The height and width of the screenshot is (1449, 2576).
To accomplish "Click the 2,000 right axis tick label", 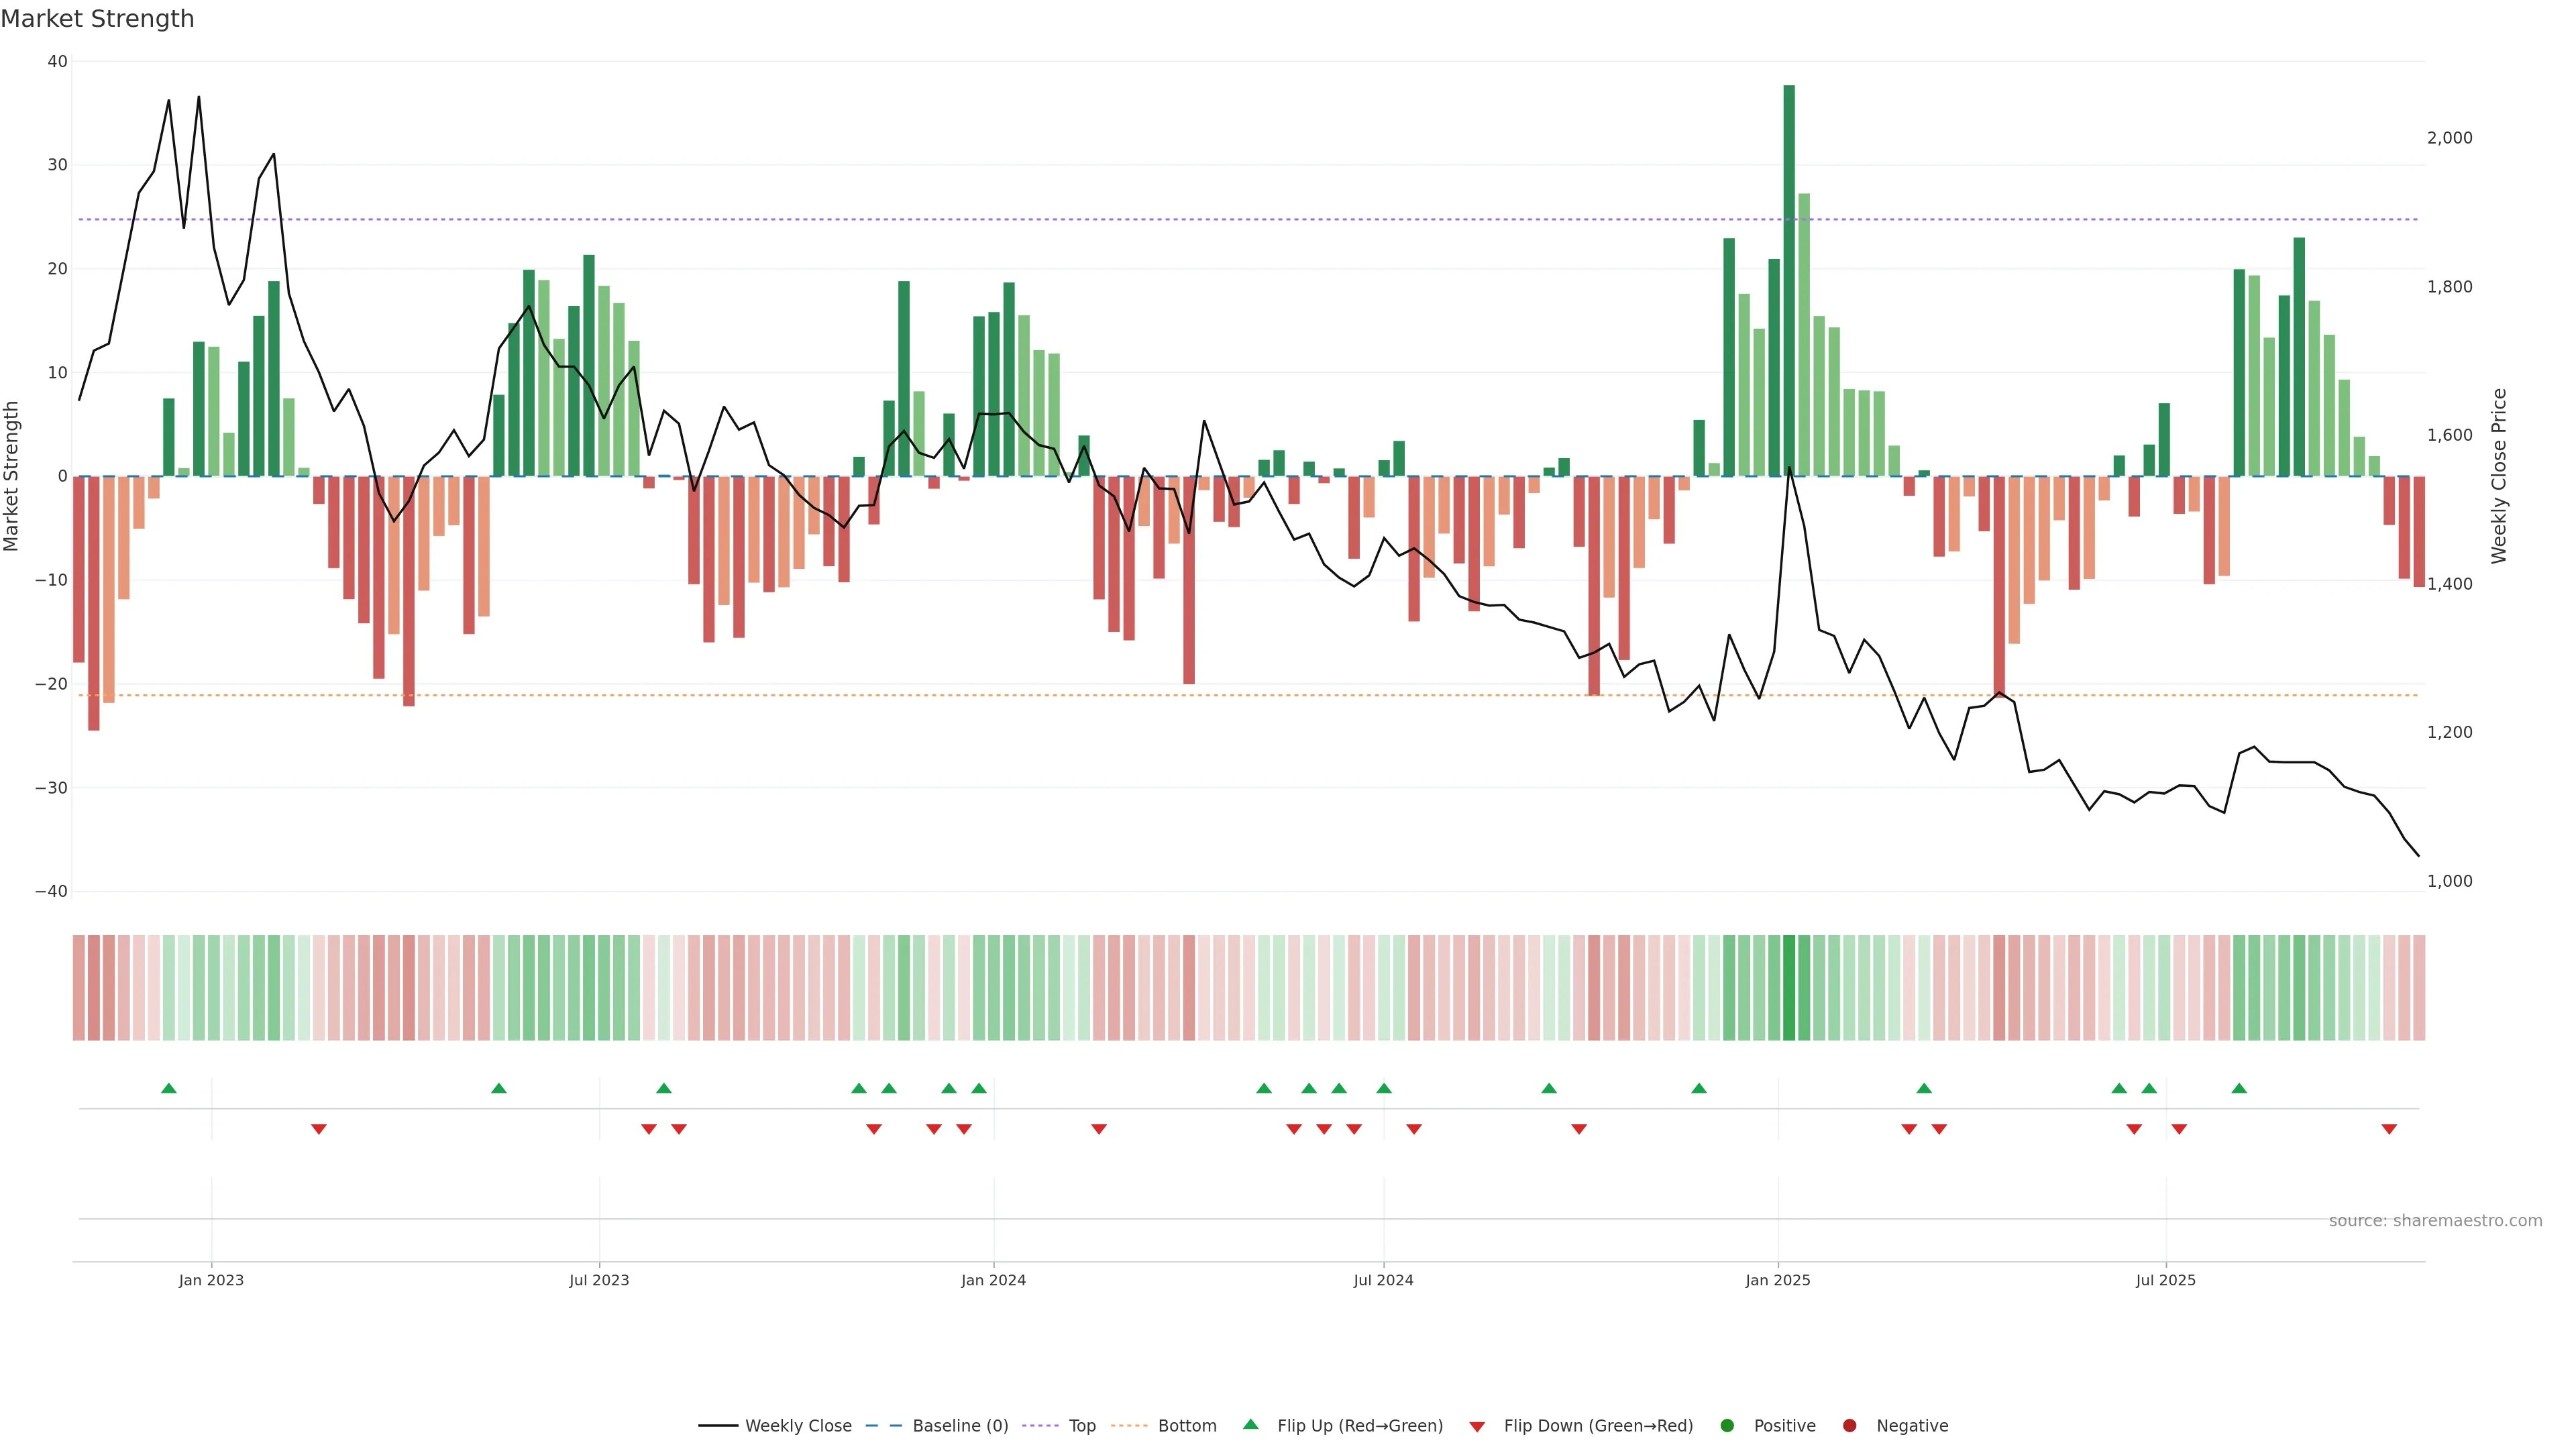I will [x=2449, y=138].
